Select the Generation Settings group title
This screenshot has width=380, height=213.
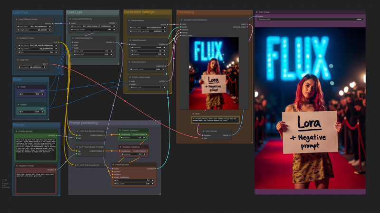(x=139, y=12)
